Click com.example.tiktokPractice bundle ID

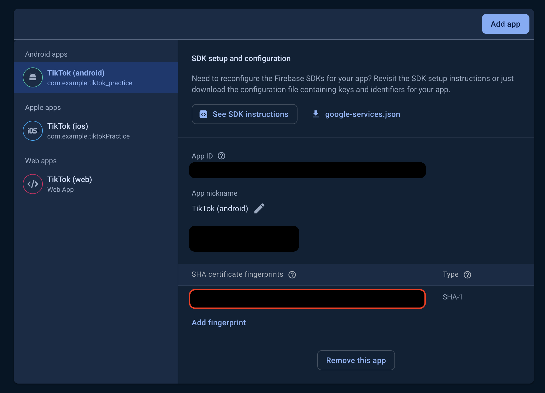click(88, 136)
